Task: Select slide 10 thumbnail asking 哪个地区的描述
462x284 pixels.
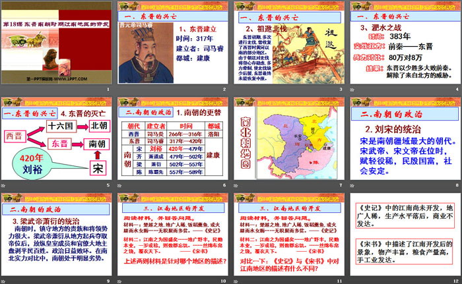Action: 173,235
